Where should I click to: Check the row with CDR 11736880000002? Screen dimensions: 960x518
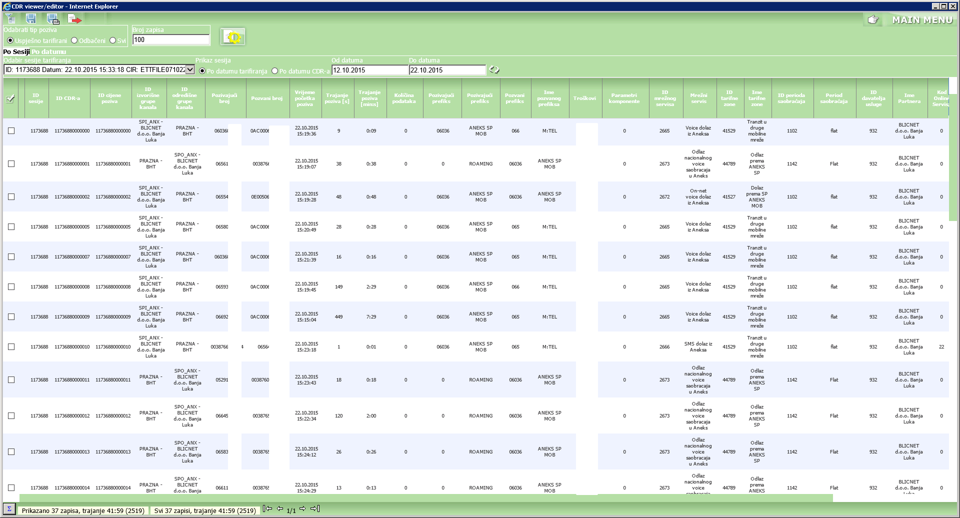(x=11, y=197)
